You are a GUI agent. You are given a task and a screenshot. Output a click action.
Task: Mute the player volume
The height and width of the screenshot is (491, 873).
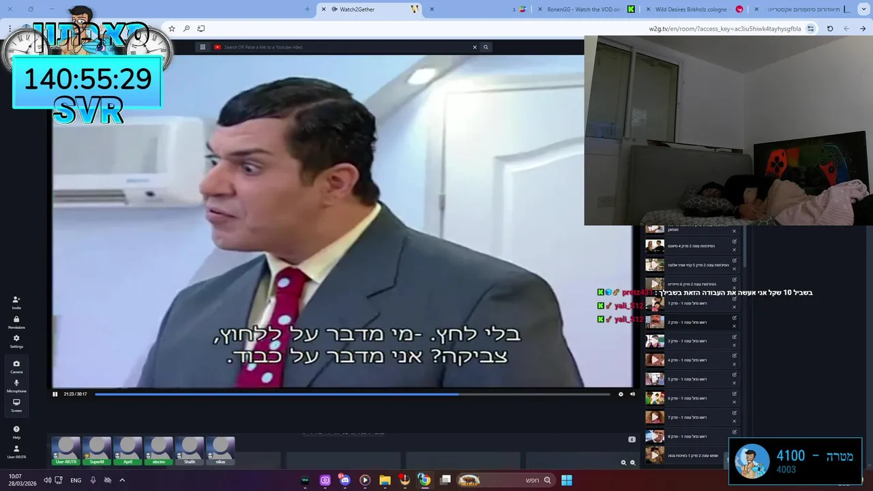click(632, 393)
